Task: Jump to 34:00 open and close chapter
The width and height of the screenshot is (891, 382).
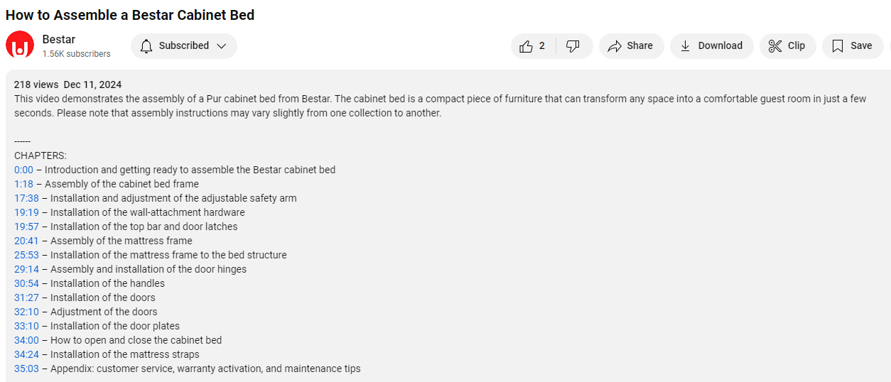Action: point(26,340)
